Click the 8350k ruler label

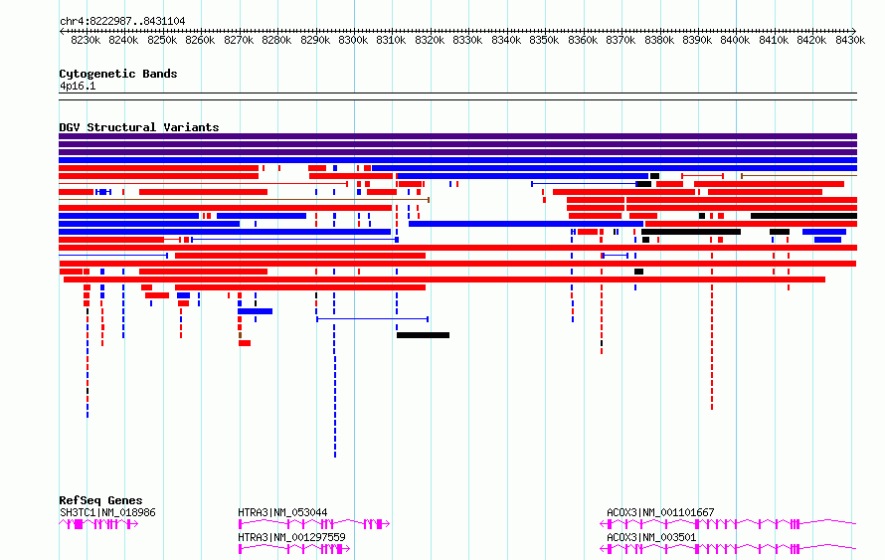[544, 40]
